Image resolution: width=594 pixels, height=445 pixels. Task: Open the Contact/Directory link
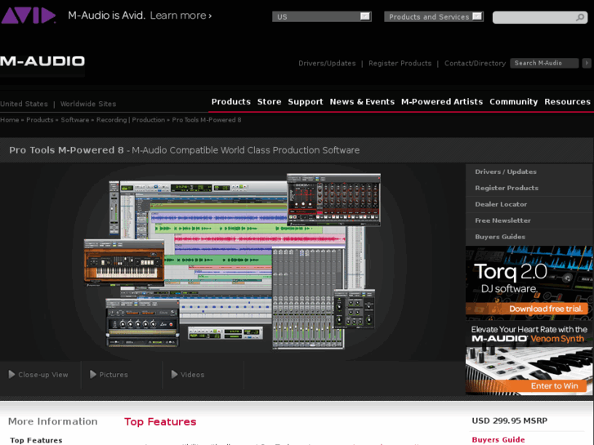pos(475,63)
